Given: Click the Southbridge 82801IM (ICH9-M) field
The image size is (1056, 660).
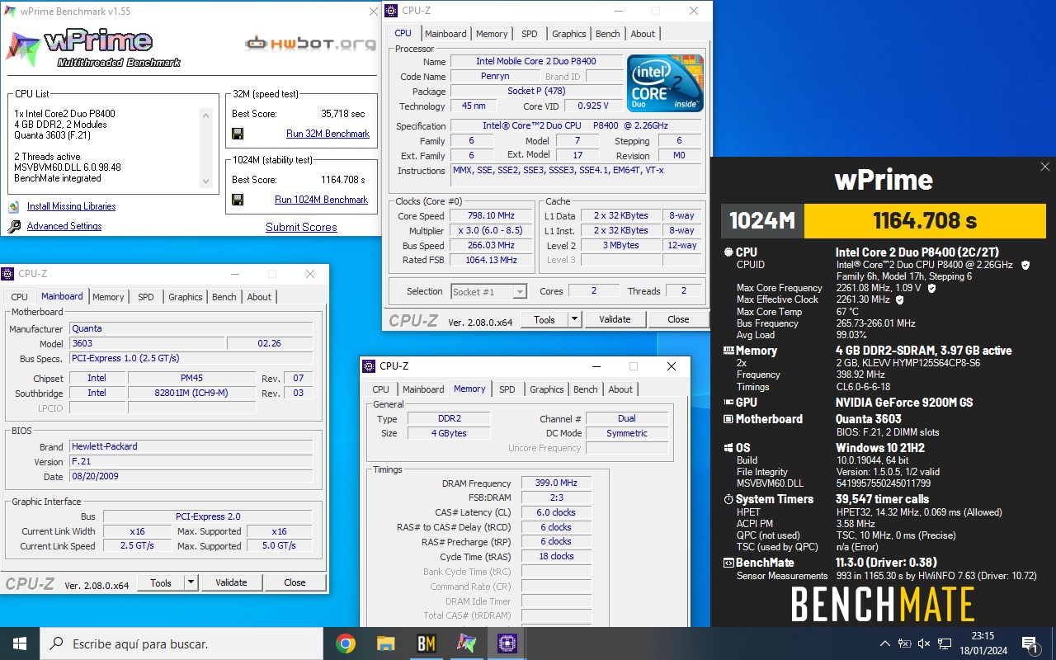Looking at the screenshot, I should (191, 393).
